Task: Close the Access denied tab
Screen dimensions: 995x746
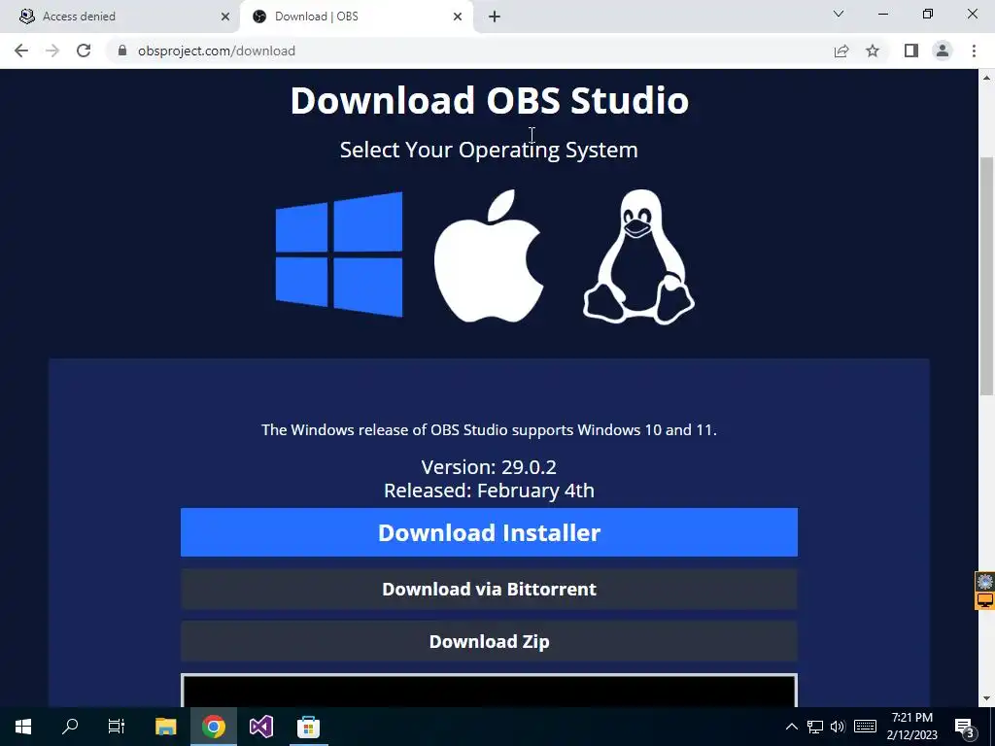Action: pyautogui.click(x=225, y=17)
